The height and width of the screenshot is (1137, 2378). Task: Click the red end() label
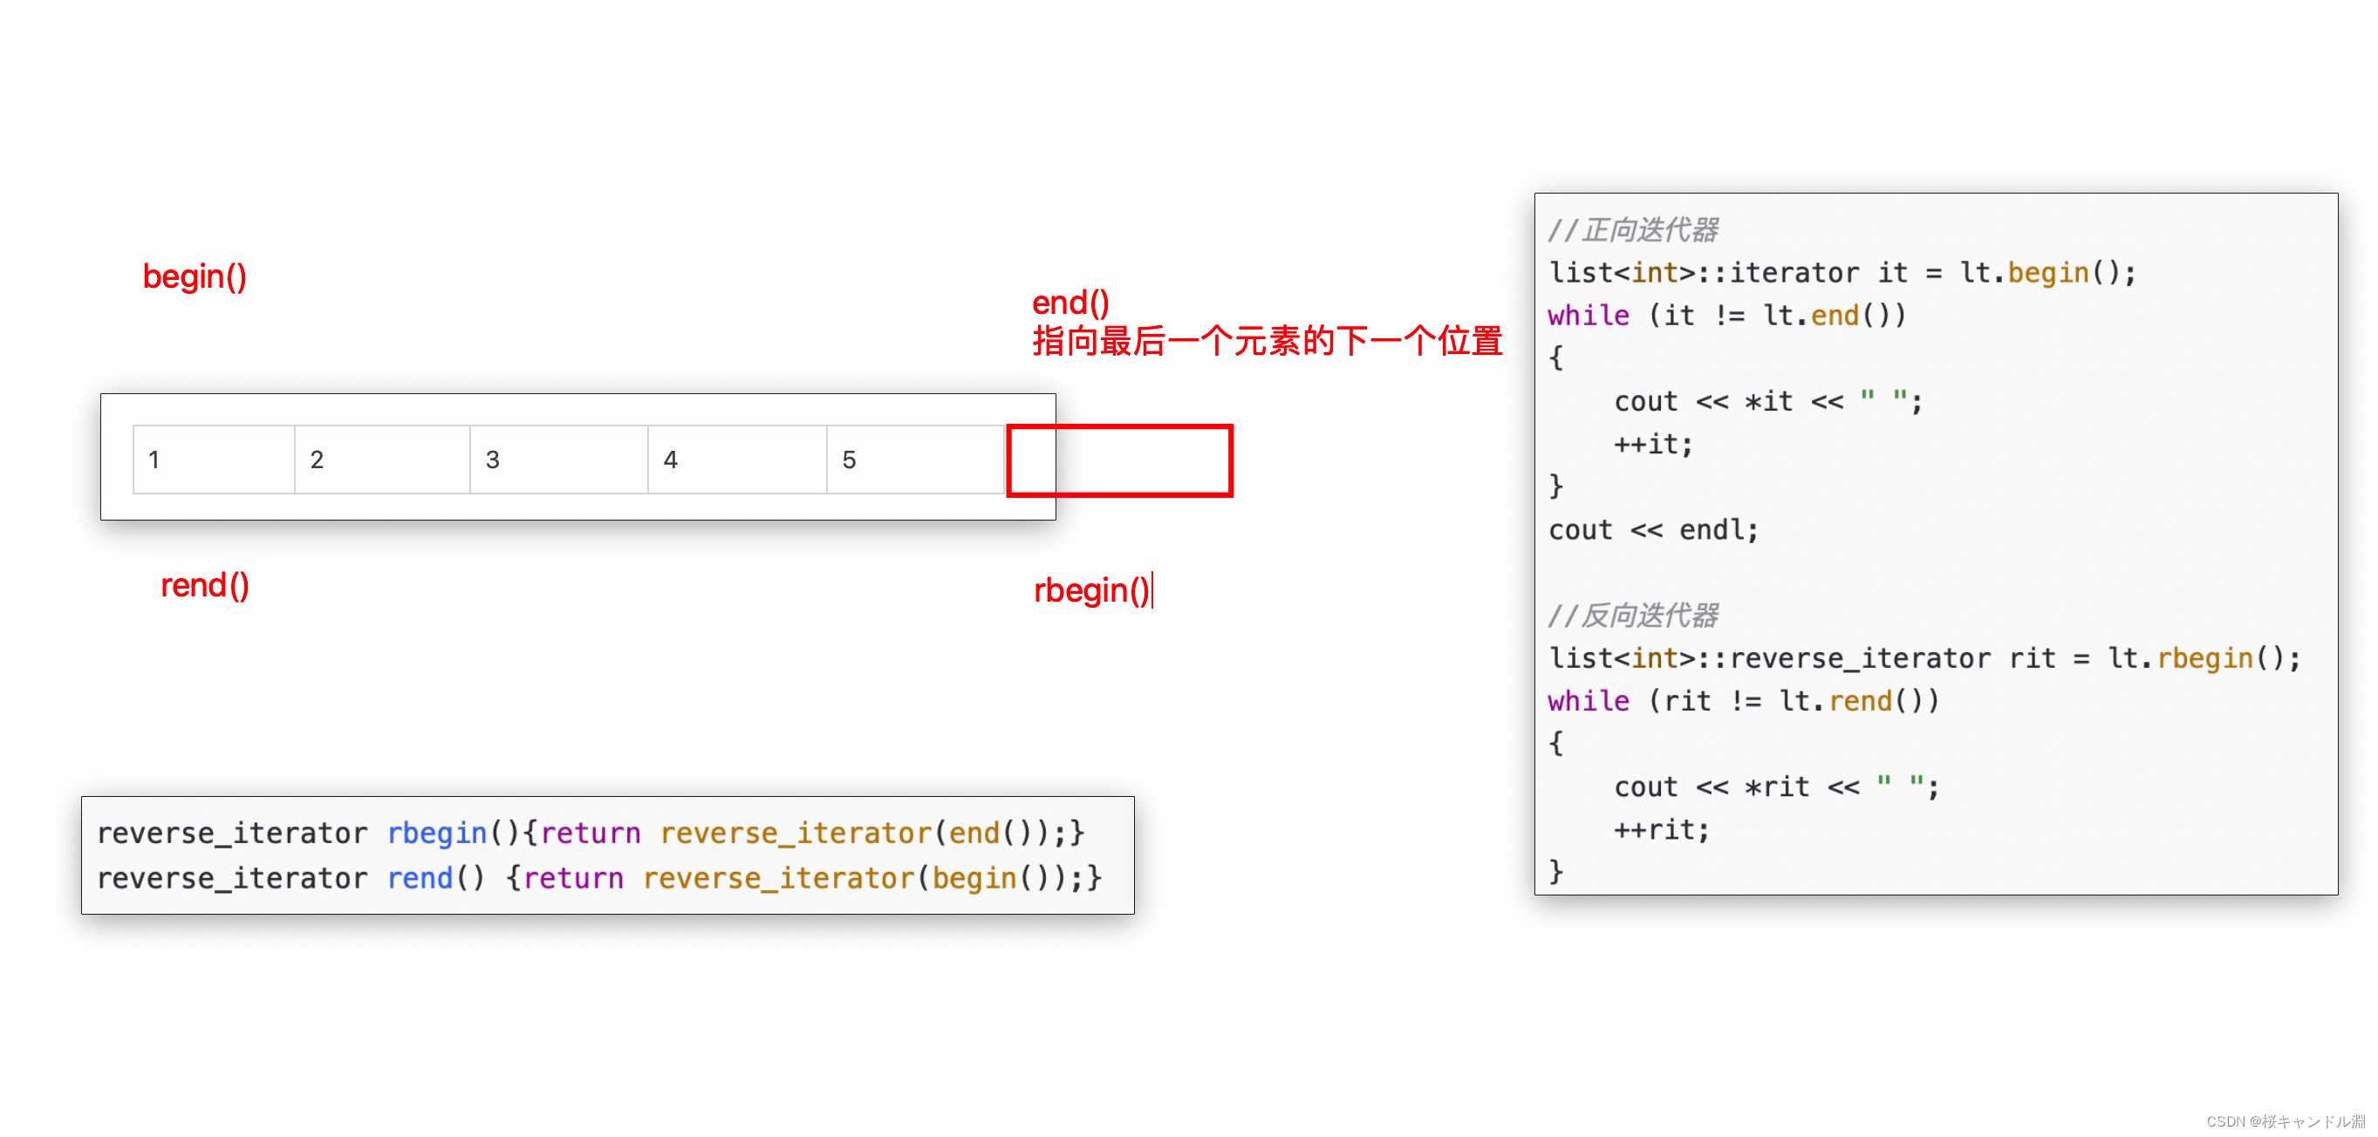click(x=1071, y=303)
